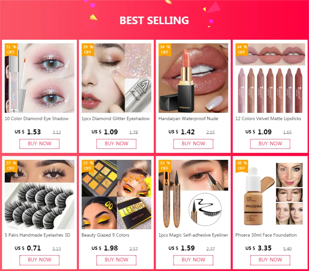
Task: Click the BEST SELLING banner heading
Action: pyautogui.click(x=154, y=21)
